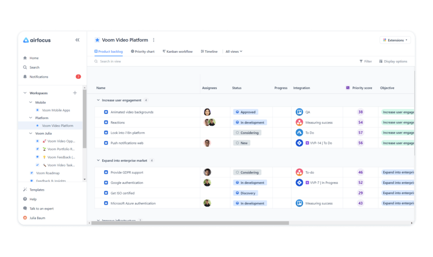Image resolution: width=433 pixels, height=257 pixels.
Task: Change New status of Push notifications web
Action: coord(241,143)
